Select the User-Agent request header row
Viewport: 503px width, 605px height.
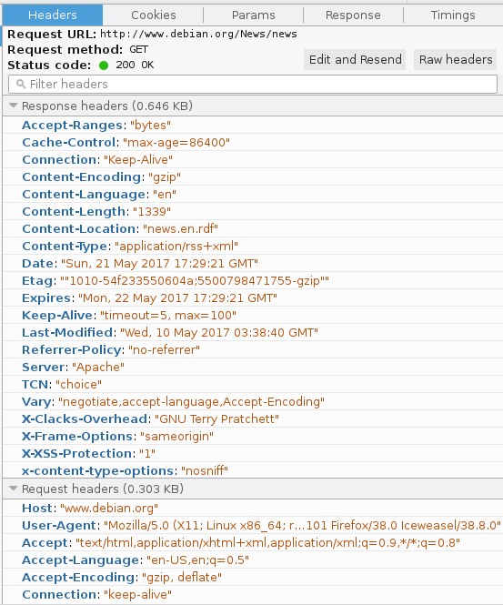tap(253, 525)
